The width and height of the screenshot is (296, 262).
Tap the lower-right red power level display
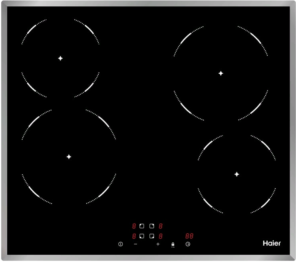coord(160,236)
